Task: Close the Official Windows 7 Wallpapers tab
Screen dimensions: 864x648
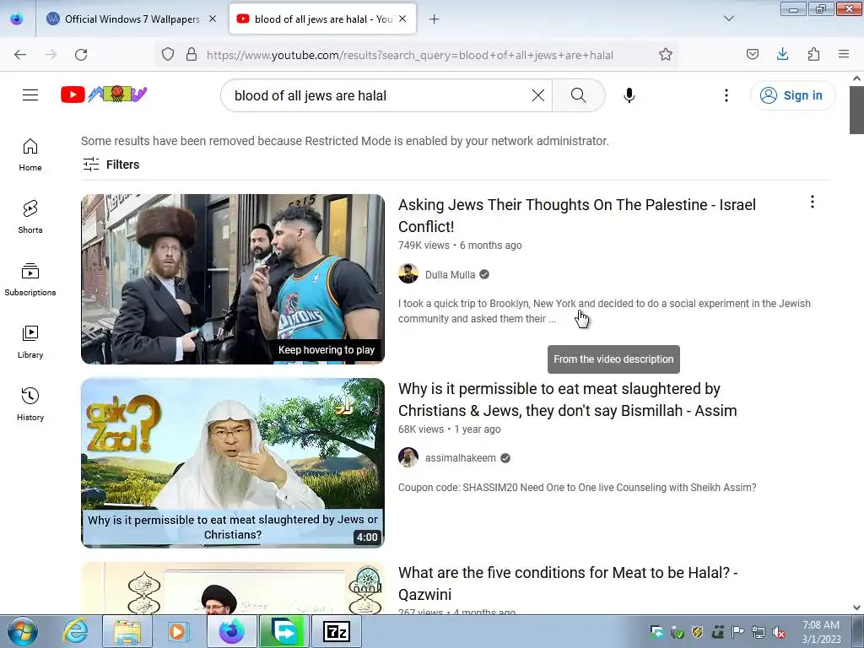Action: [213, 19]
